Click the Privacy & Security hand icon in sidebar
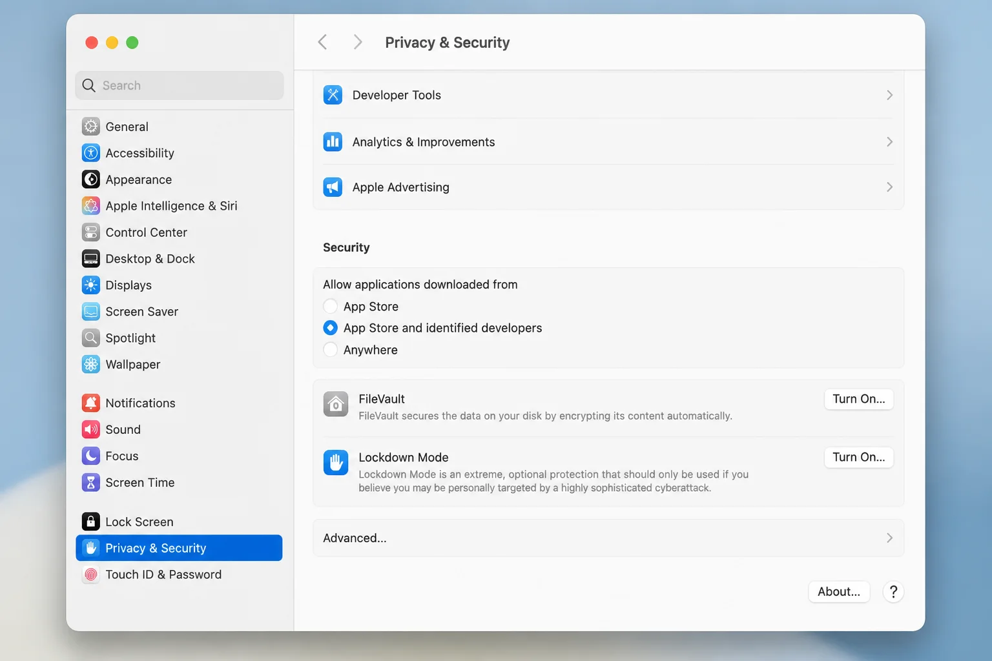The image size is (992, 661). [91, 548]
